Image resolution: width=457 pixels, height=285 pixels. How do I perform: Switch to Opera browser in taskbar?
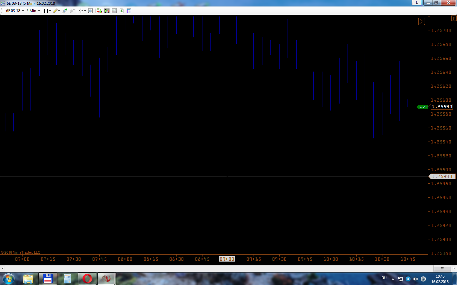pos(87,279)
